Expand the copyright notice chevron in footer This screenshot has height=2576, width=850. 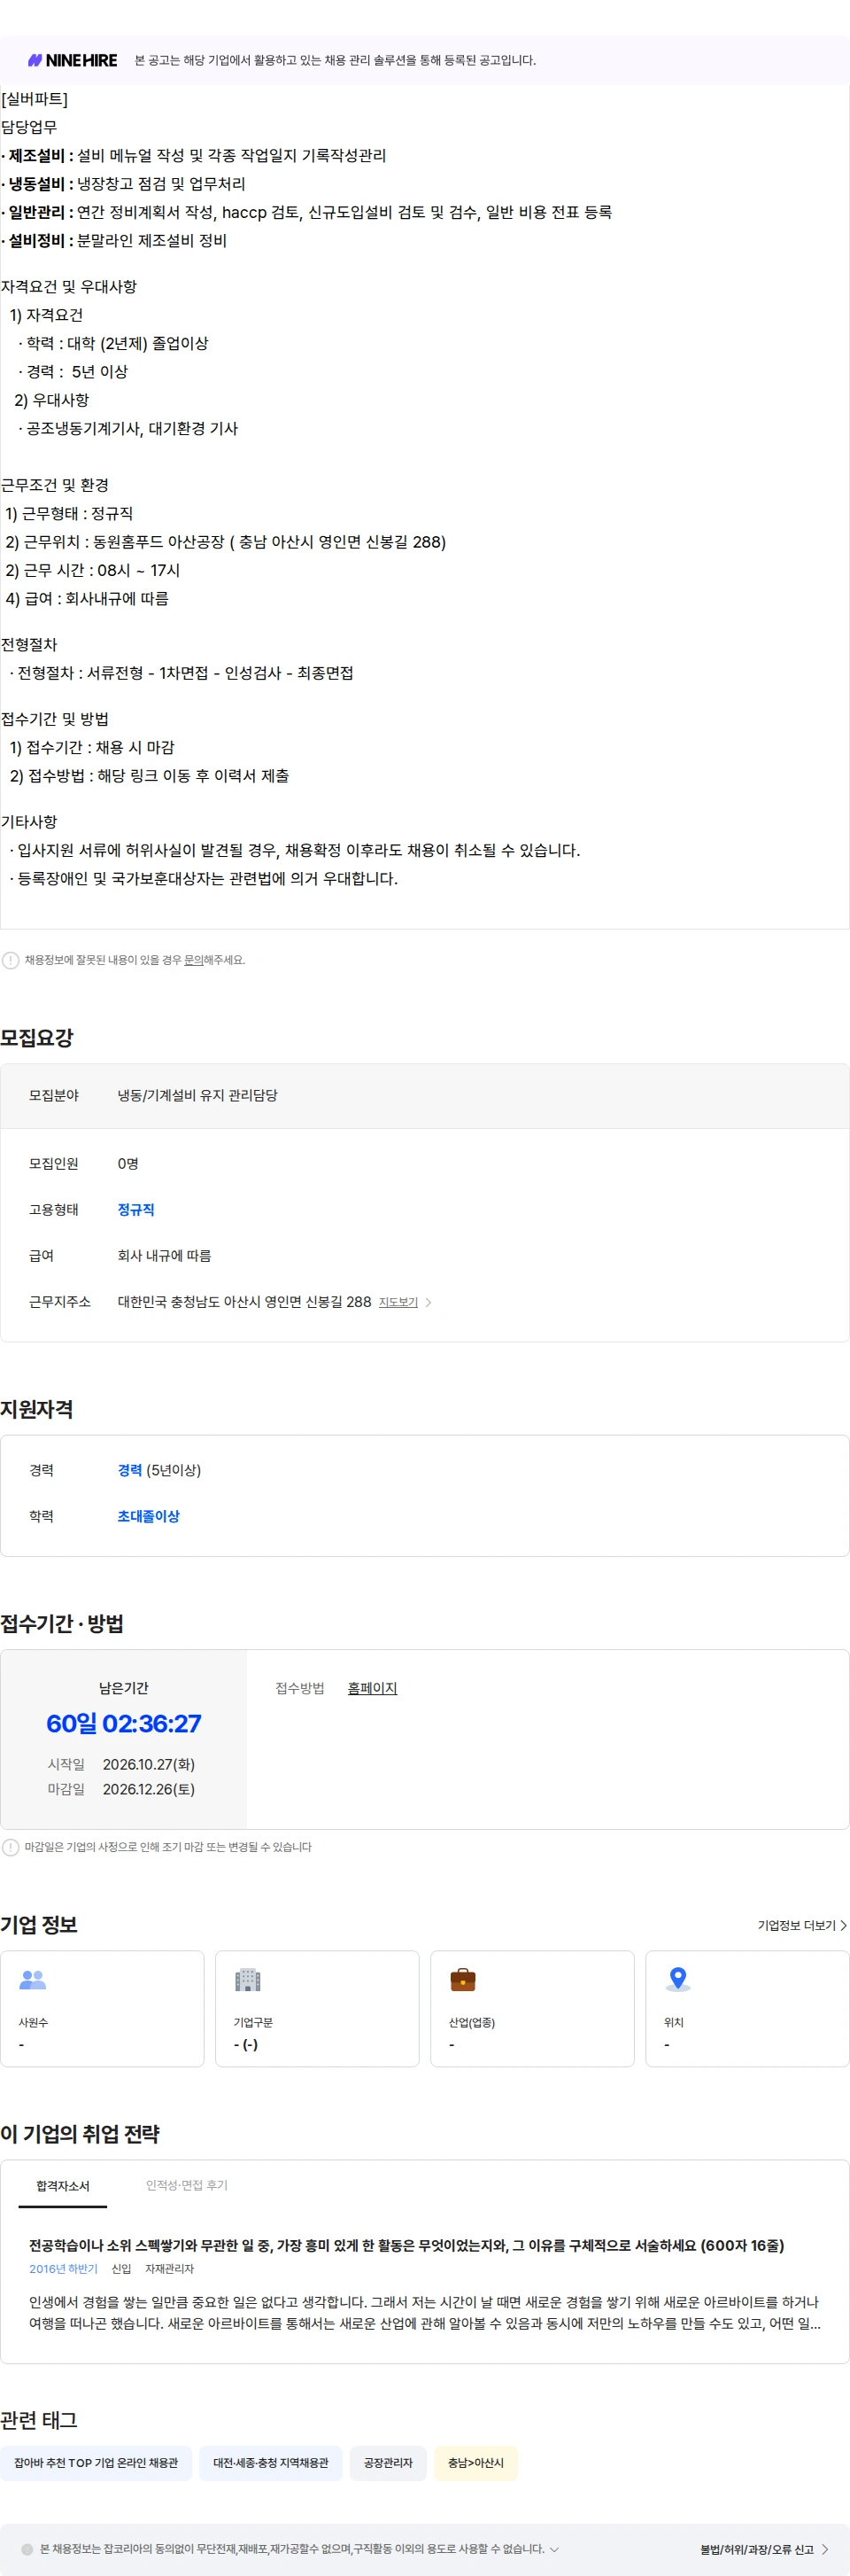[x=554, y=2549]
